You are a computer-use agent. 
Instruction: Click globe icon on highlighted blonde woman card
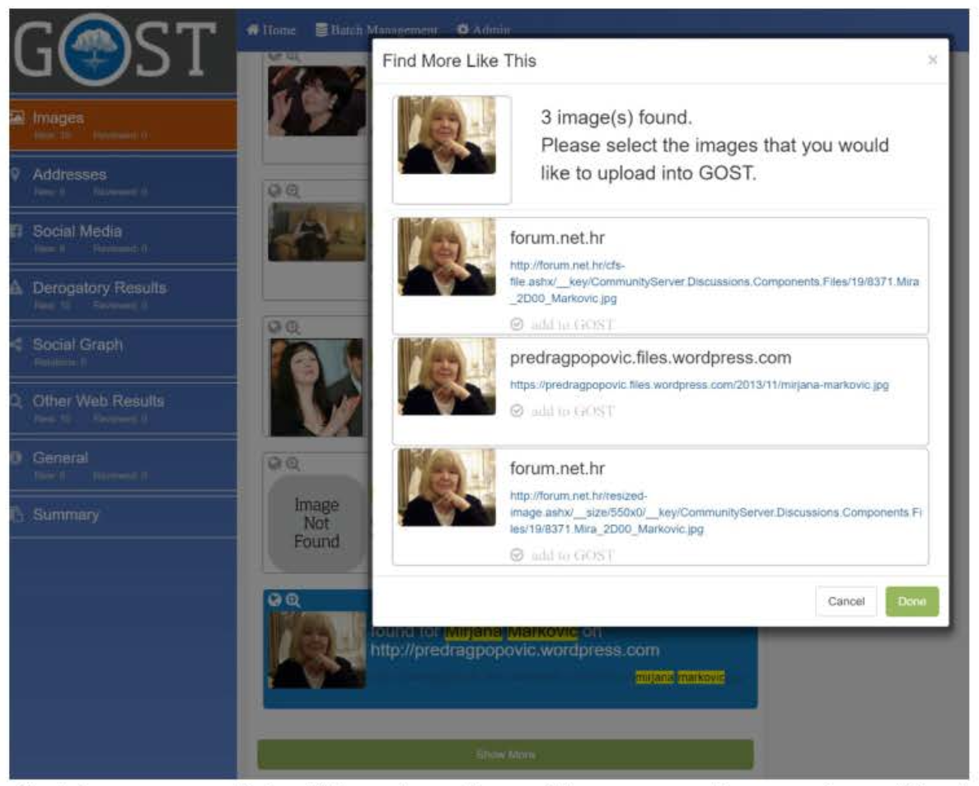click(x=274, y=599)
